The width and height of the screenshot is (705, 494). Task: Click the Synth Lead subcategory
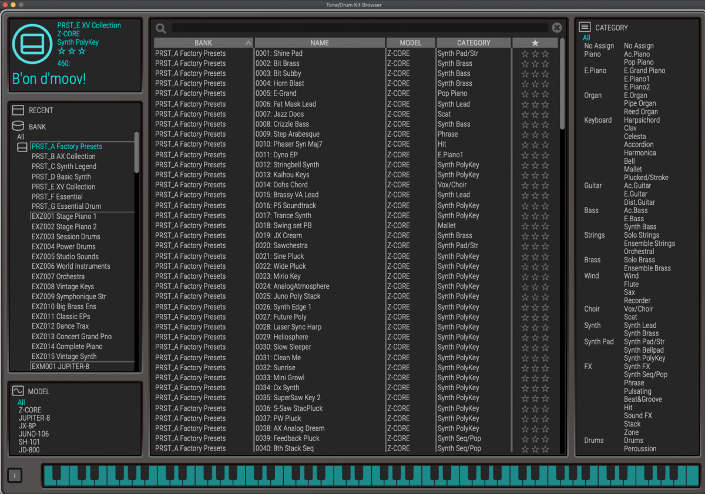(640, 326)
